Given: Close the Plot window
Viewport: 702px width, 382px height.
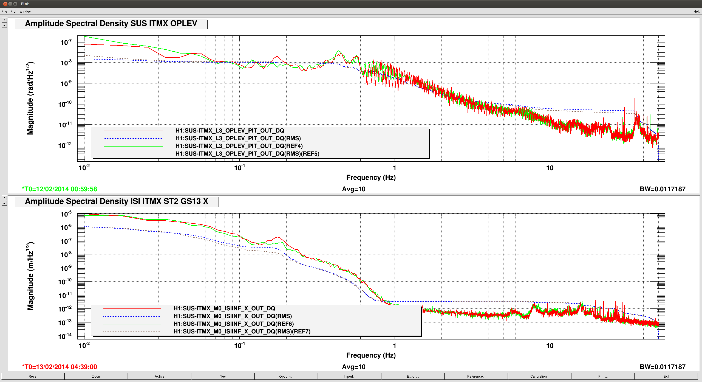Looking at the screenshot, I should pos(5,4).
